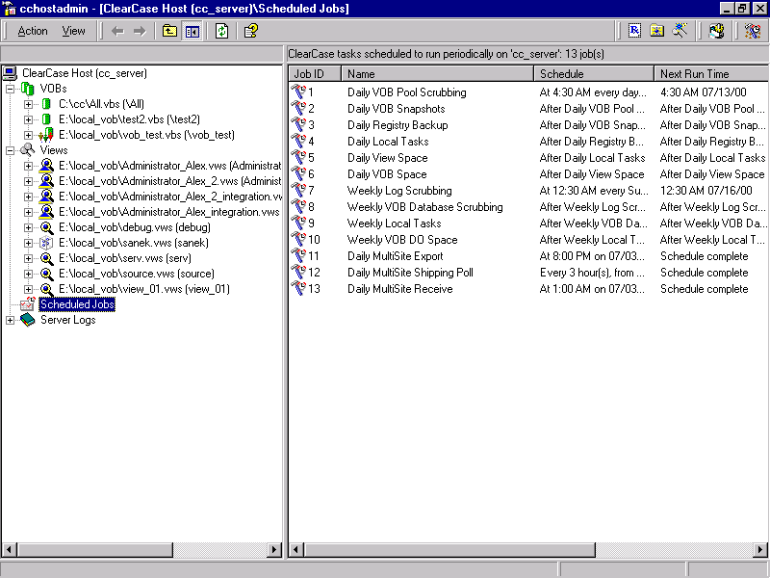Select the Daily Local Tasks job
Screen dimensions: 770x578
(388, 142)
